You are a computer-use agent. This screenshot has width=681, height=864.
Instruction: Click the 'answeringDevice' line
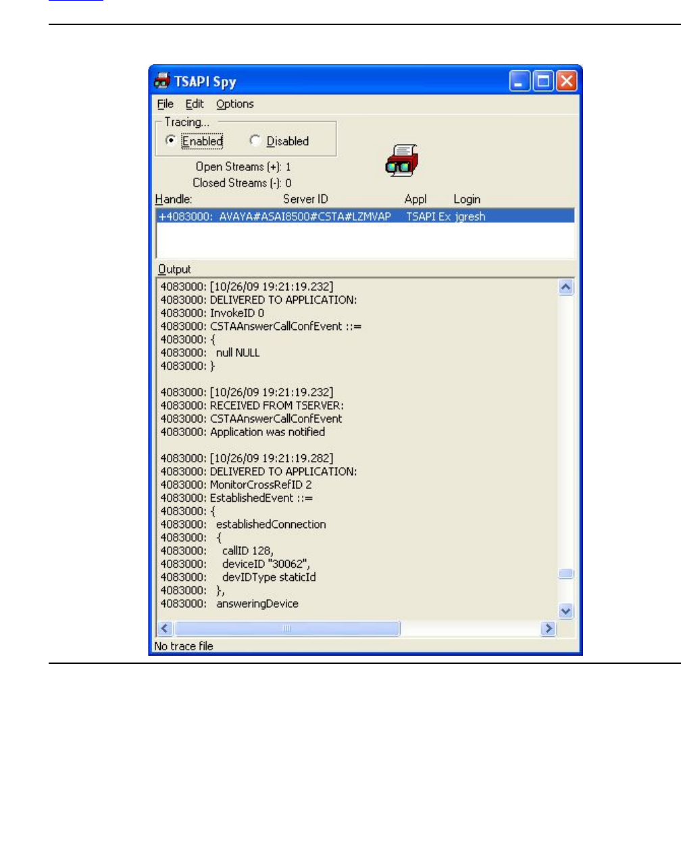[229, 603]
